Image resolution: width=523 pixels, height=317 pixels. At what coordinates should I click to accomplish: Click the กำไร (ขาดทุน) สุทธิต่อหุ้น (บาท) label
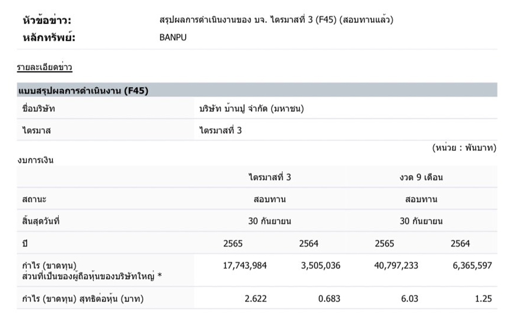click(x=83, y=299)
